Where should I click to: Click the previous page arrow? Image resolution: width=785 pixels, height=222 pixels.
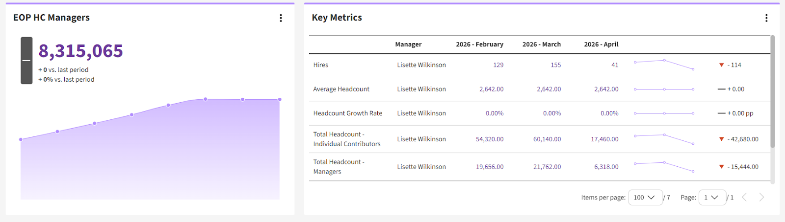click(744, 197)
